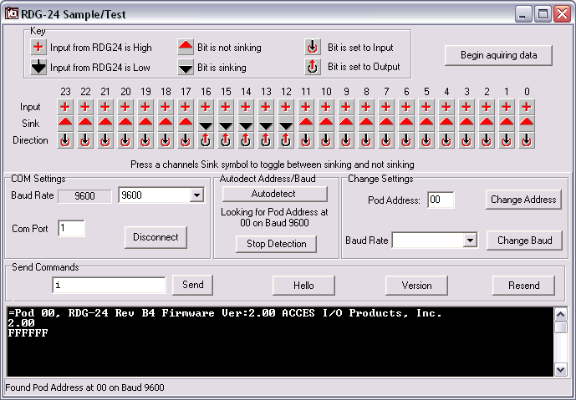
Task: Toggle the Sink symbol for channel 0
Action: [527, 124]
